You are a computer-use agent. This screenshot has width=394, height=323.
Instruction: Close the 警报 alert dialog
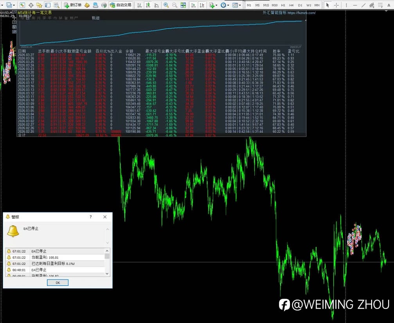pyautogui.click(x=105, y=217)
